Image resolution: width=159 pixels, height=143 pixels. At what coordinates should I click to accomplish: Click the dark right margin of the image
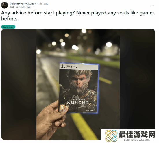137,79
